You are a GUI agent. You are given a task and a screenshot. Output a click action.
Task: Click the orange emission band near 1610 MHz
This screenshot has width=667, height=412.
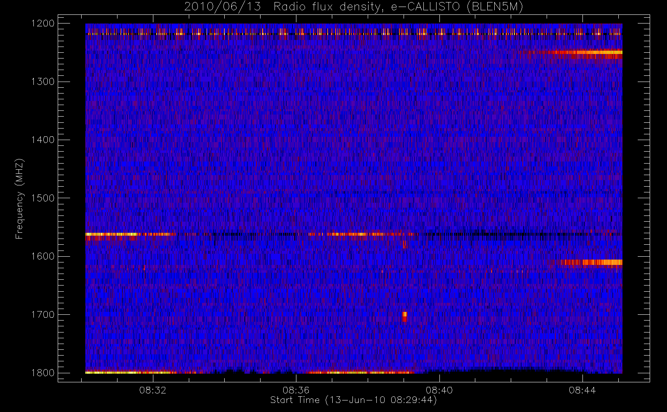(x=592, y=263)
